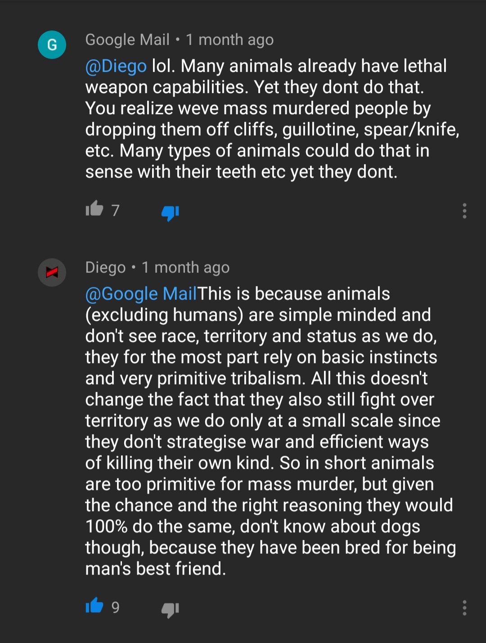This screenshot has width=486, height=643.
Task: Unlike Diego's comment using blue thumbs up
Action: [94, 606]
